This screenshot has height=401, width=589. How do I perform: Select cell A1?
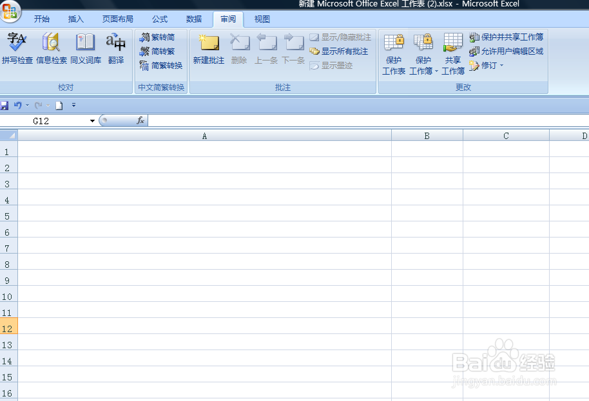coord(204,149)
